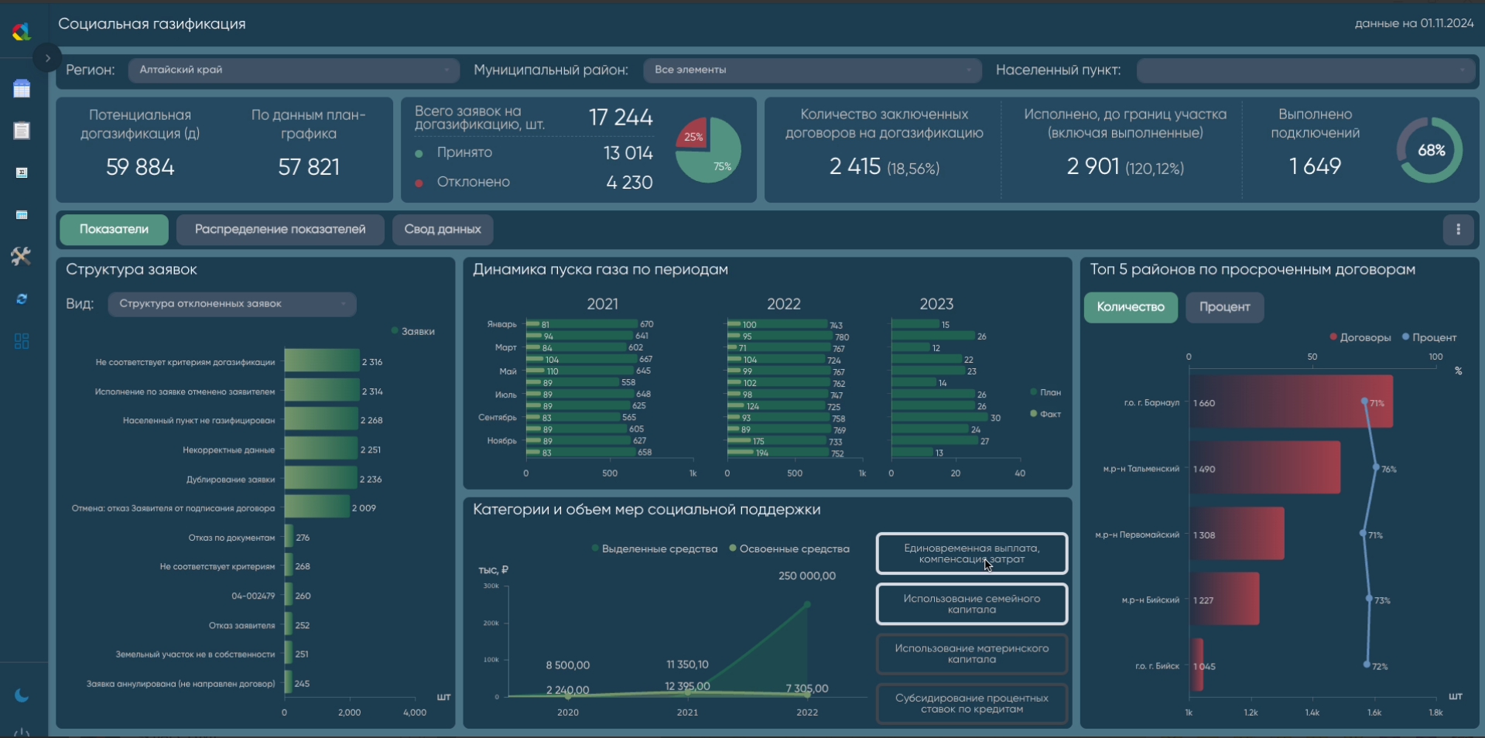This screenshot has width=1485, height=738.
Task: Click the blue refresh arrows icon
Action: click(x=22, y=299)
